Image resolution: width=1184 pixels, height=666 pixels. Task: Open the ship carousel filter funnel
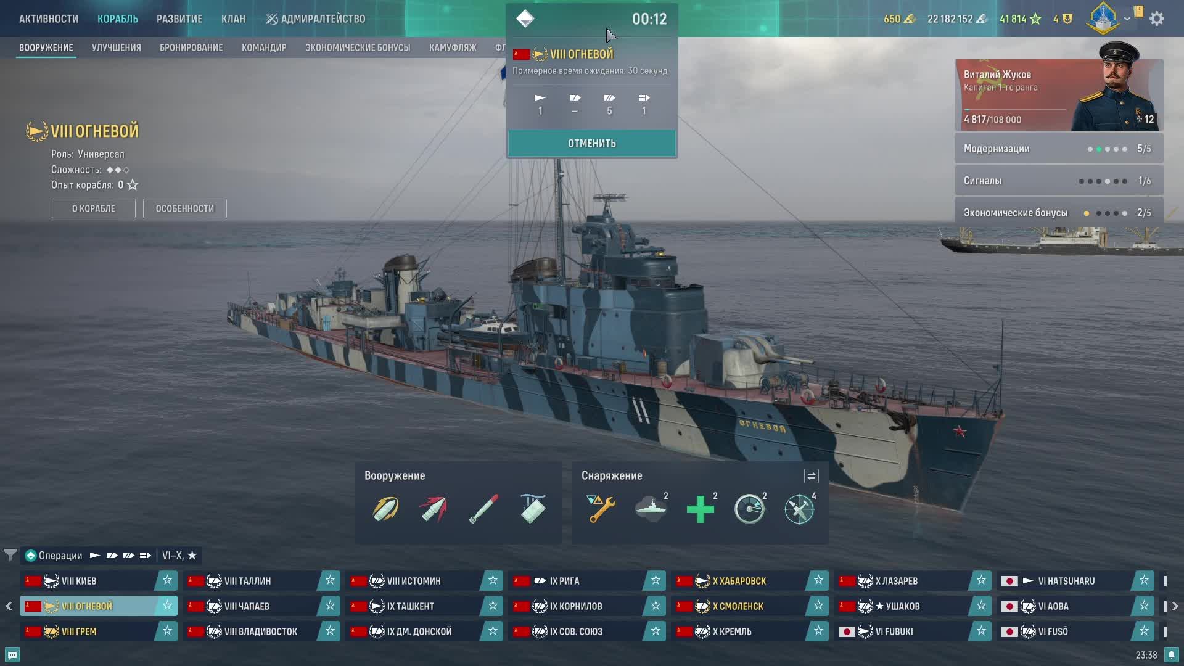[10, 555]
